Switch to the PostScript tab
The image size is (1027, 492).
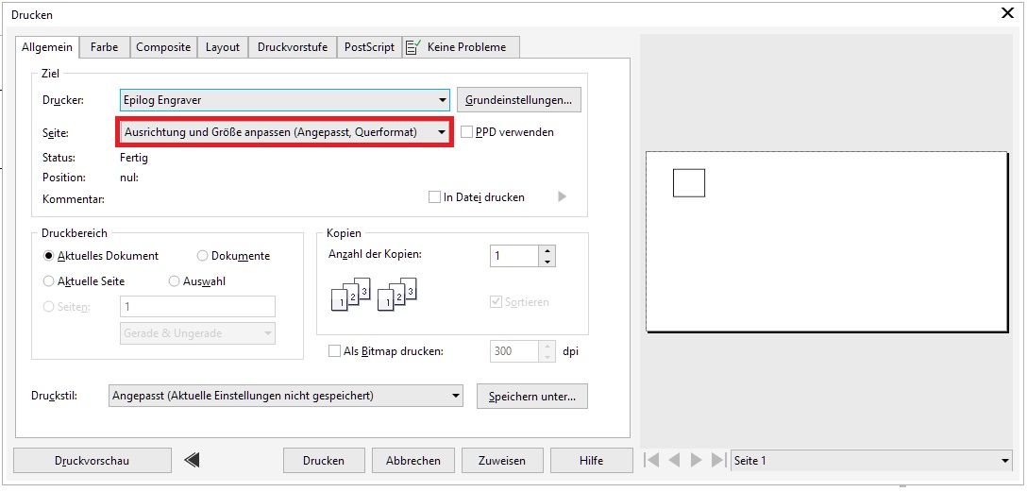(369, 47)
